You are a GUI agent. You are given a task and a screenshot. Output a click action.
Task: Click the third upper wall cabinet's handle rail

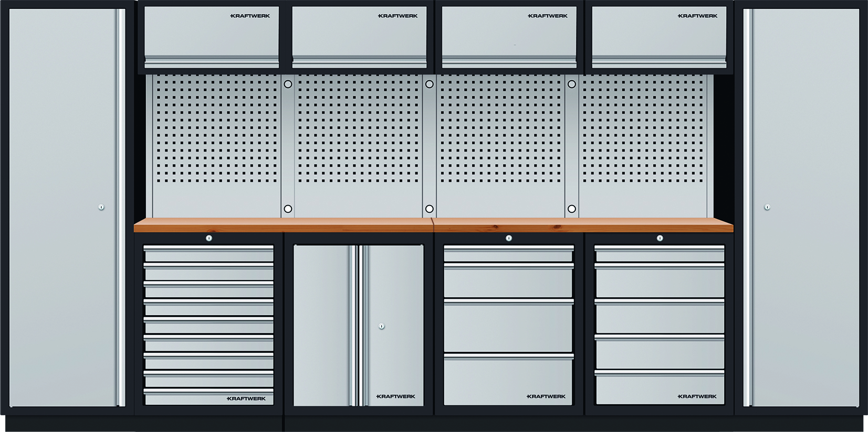[509, 64]
